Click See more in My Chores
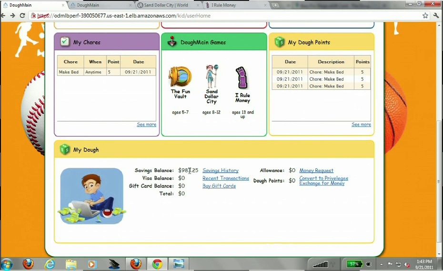443x271 pixels. (146, 125)
